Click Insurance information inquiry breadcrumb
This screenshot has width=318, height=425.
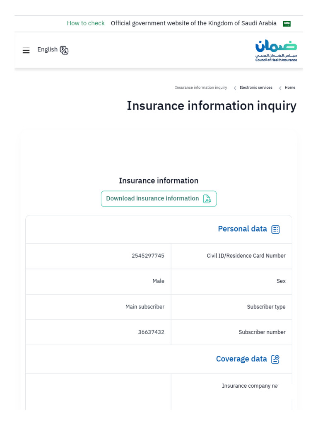(x=201, y=88)
